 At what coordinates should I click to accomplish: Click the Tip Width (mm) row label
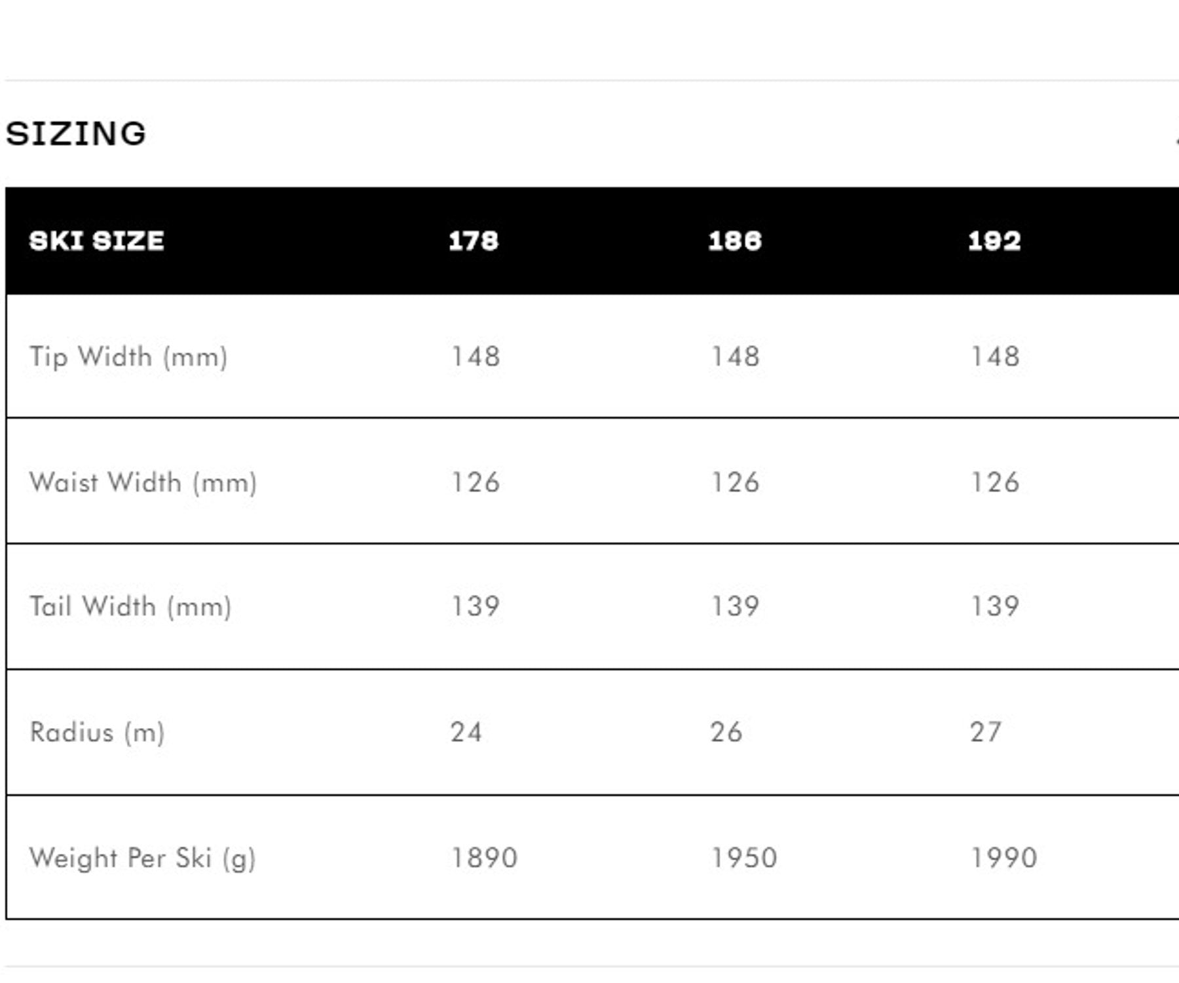(x=128, y=357)
